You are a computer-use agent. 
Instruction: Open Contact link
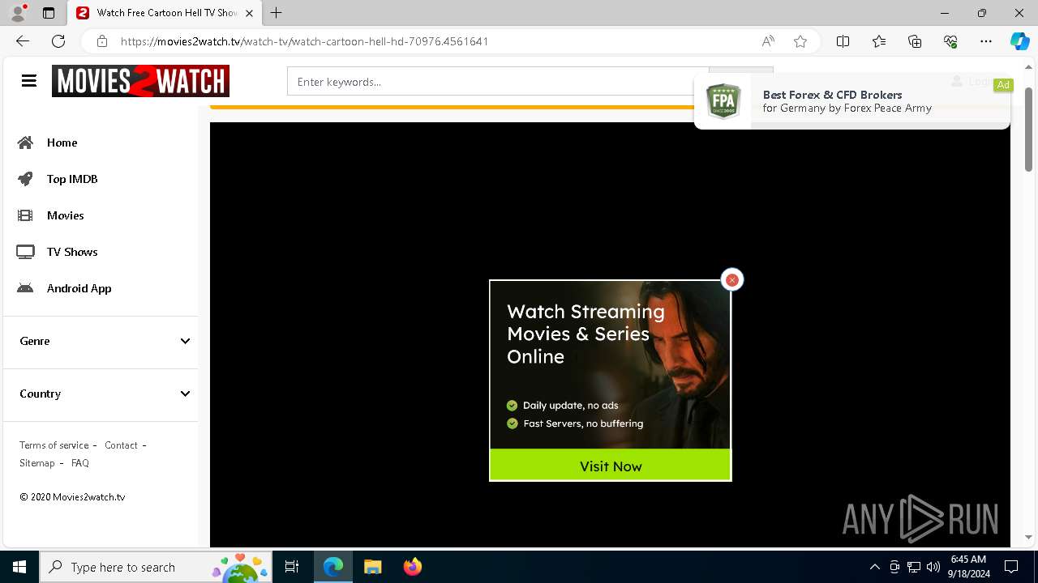click(x=121, y=445)
